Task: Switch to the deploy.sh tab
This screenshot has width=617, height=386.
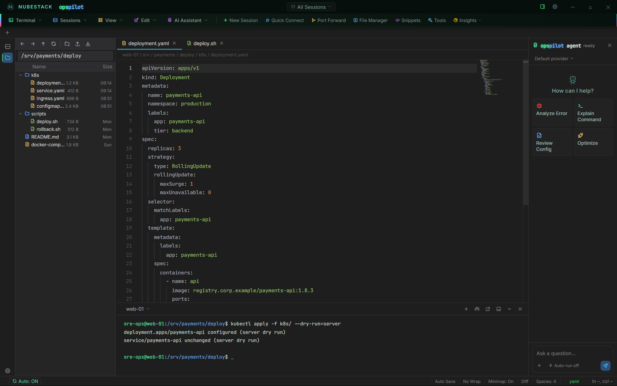Action: (x=205, y=44)
